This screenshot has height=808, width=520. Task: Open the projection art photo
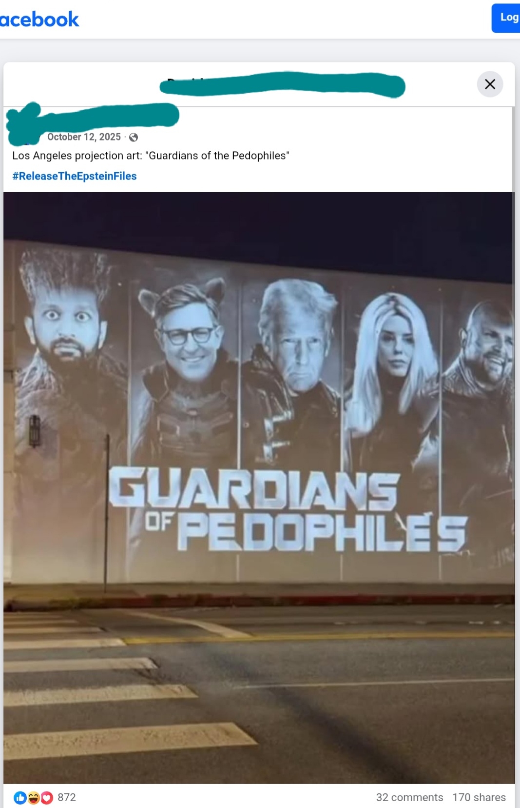259,488
